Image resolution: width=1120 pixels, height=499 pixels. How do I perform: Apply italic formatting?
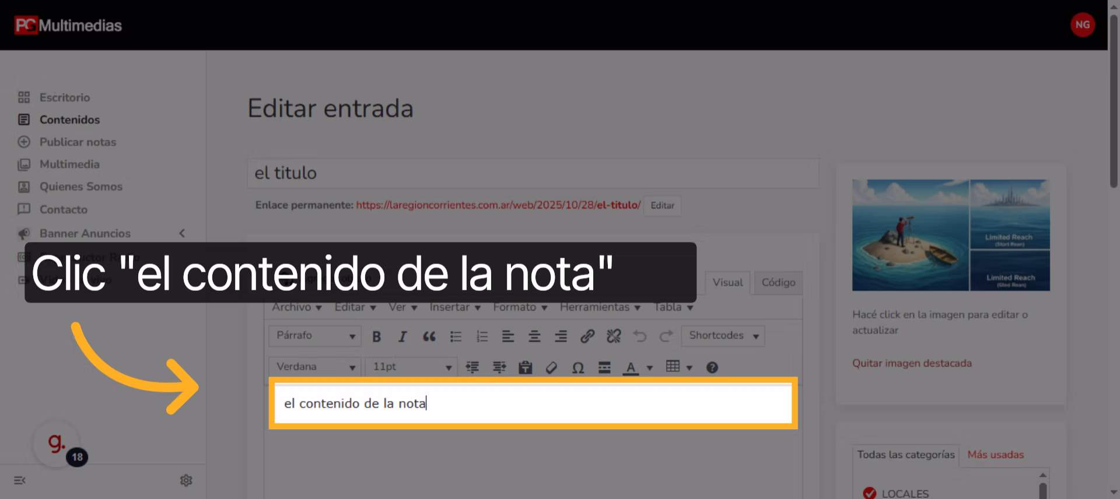402,336
